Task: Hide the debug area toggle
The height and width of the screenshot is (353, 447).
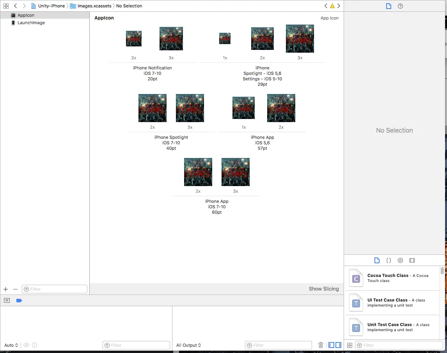Action: click(7, 300)
